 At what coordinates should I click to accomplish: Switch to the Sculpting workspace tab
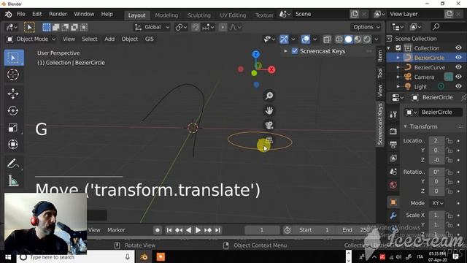pos(198,15)
